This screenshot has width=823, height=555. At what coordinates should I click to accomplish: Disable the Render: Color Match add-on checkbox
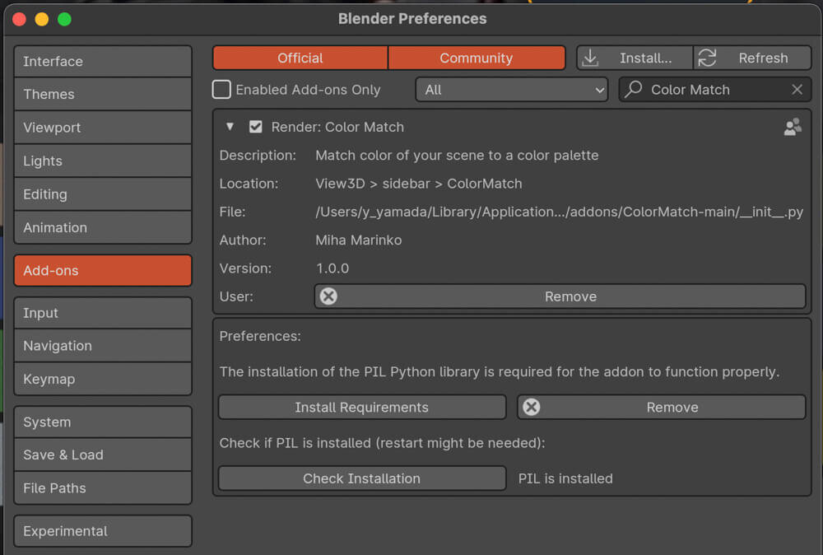(x=256, y=127)
